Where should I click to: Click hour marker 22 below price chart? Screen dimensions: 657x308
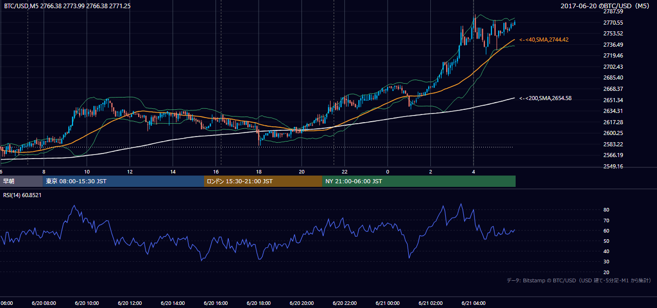(344, 172)
